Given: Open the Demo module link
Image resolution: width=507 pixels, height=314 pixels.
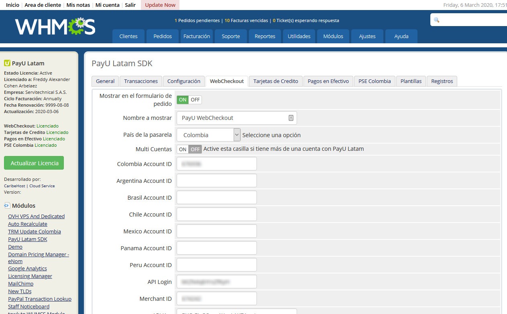Looking at the screenshot, I should (x=15, y=247).
